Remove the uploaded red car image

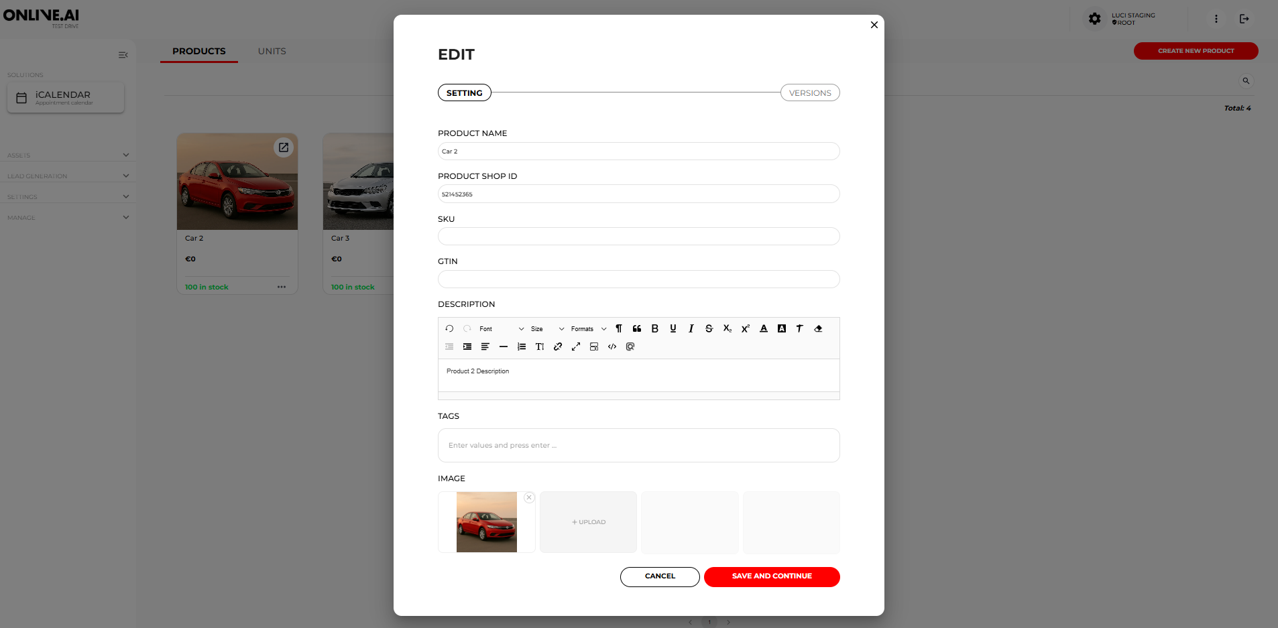coord(529,497)
